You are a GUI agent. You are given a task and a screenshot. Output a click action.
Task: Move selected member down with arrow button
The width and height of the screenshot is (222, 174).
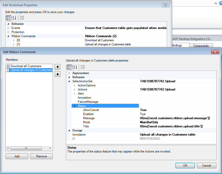click(58, 74)
